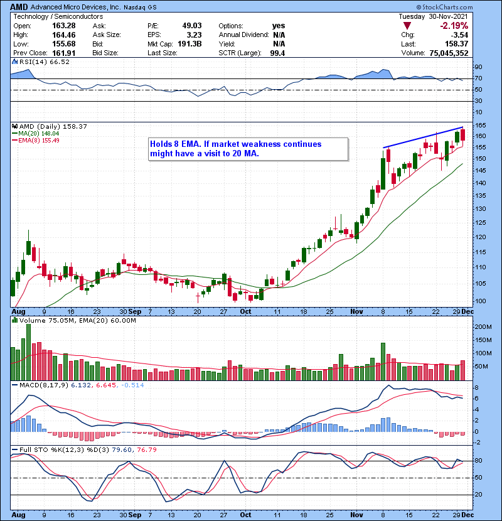Click the Low value 155.68

64,44
